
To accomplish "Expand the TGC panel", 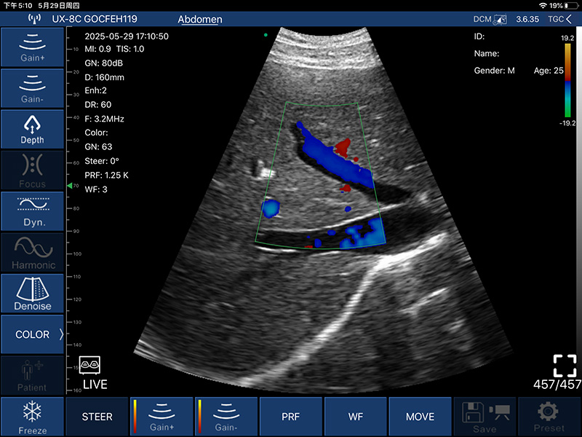I will pyautogui.click(x=559, y=19).
